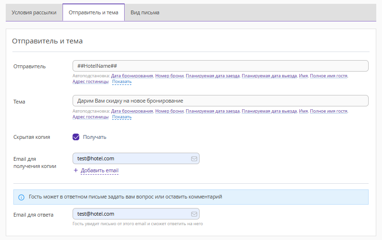Image resolution: width=382 pixels, height=240 pixels.
Task: Open the Вид письма tab
Action: [145, 12]
